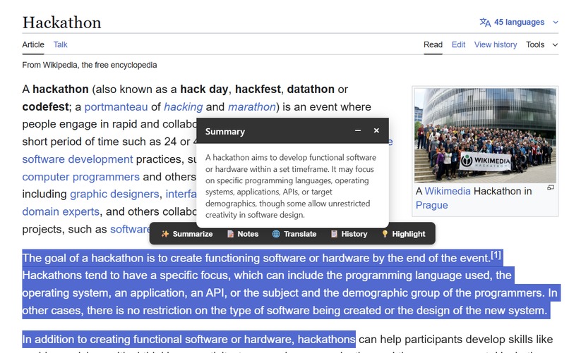569x353 pixels.
Task: Open the Tools menu label
Action: (535, 45)
